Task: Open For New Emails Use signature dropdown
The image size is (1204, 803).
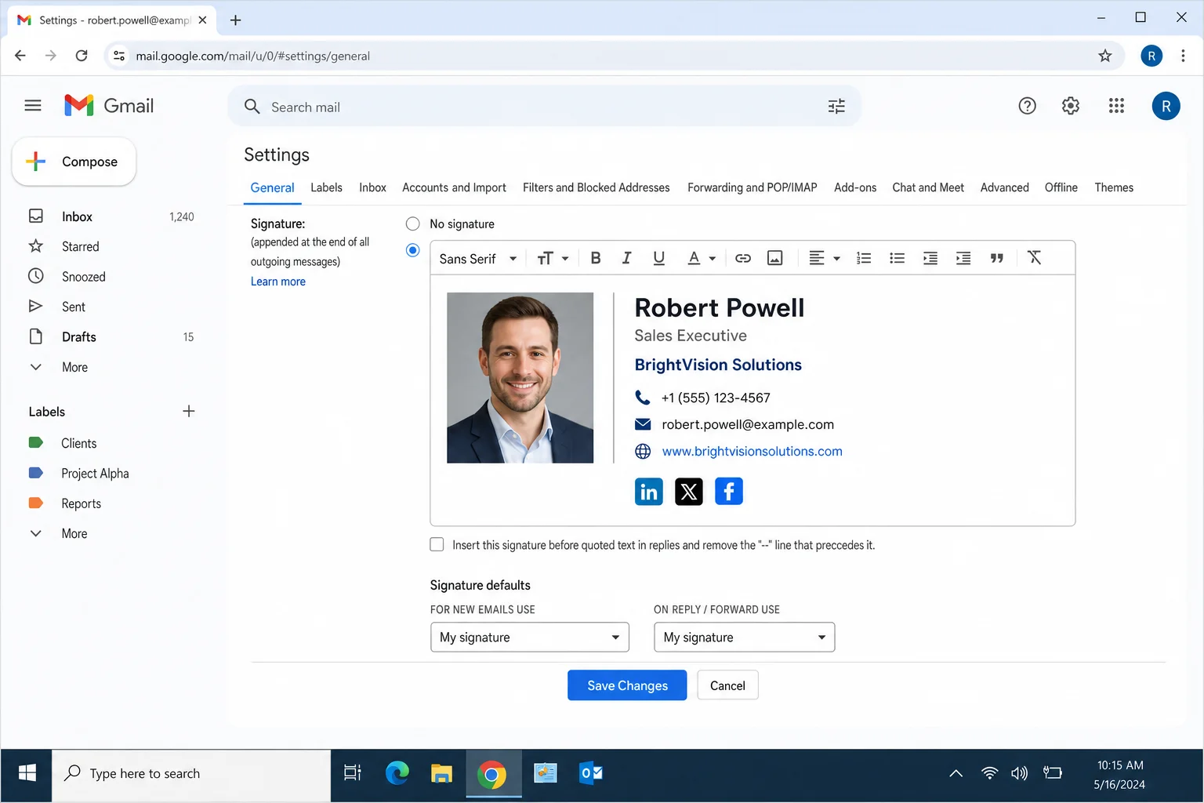Action: click(530, 638)
